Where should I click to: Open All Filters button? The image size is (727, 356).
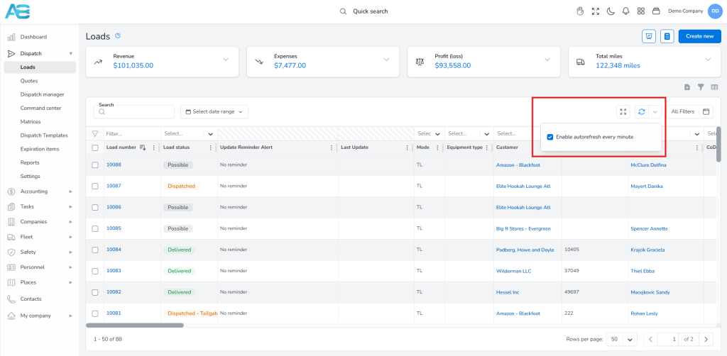point(682,111)
